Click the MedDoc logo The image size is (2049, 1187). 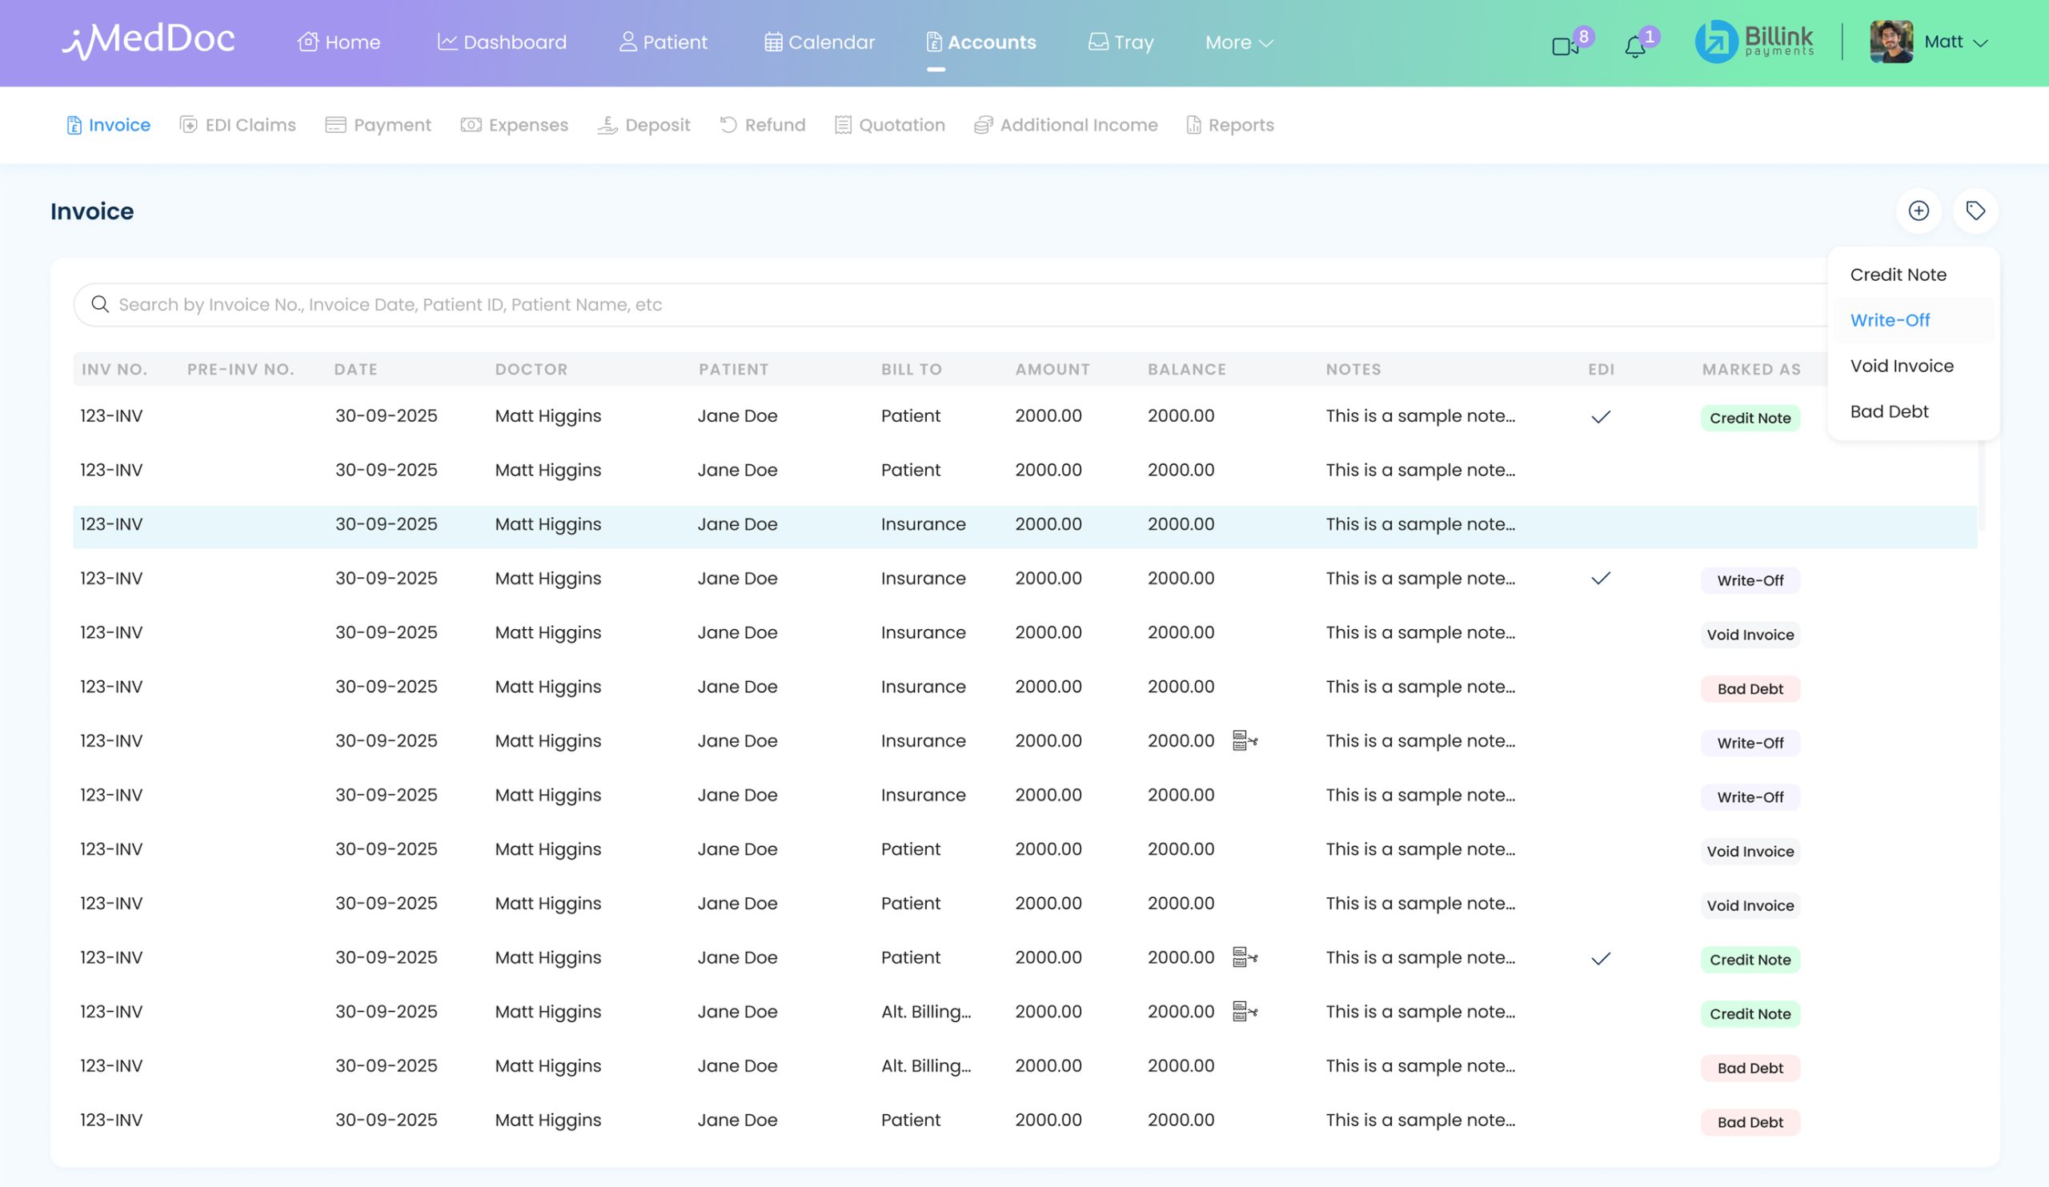coord(149,41)
